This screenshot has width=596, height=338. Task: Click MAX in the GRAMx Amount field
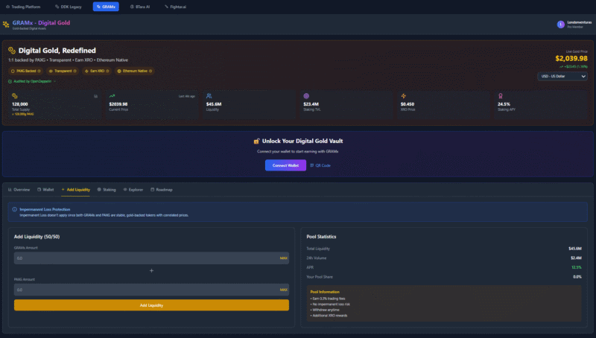[283, 258]
